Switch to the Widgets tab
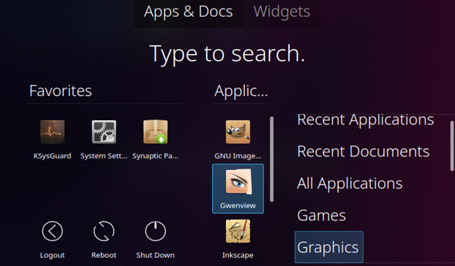455x266 pixels. (282, 12)
